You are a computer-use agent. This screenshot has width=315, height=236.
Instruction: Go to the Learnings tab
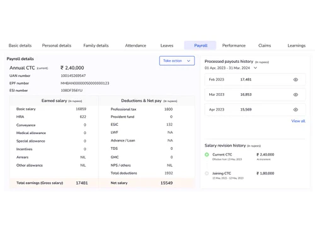pyautogui.click(x=296, y=45)
